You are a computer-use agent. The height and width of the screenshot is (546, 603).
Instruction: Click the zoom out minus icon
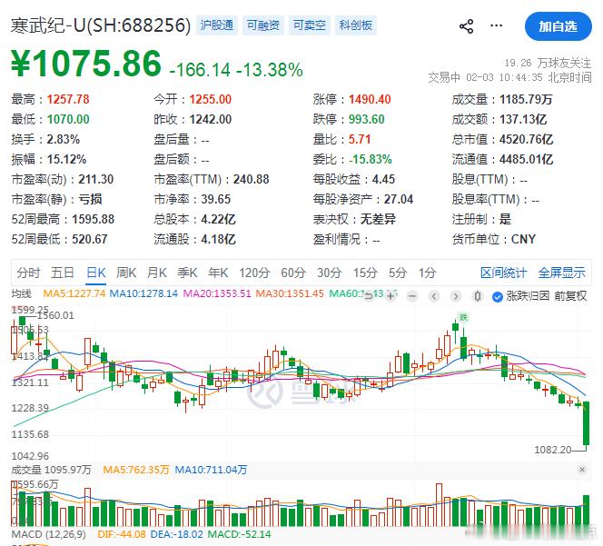(412, 296)
